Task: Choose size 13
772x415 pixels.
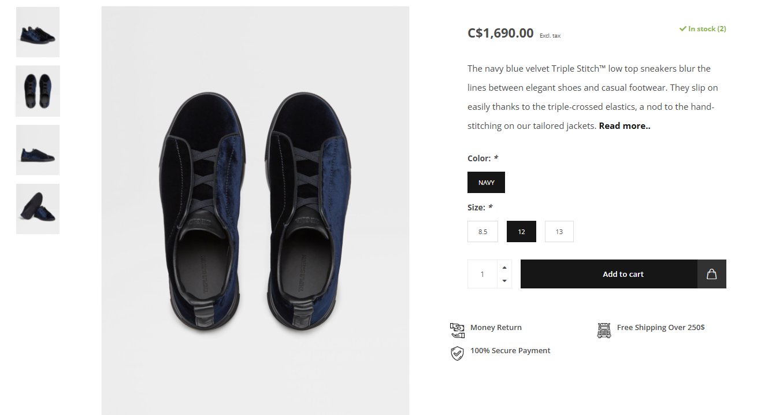Action: (x=559, y=232)
